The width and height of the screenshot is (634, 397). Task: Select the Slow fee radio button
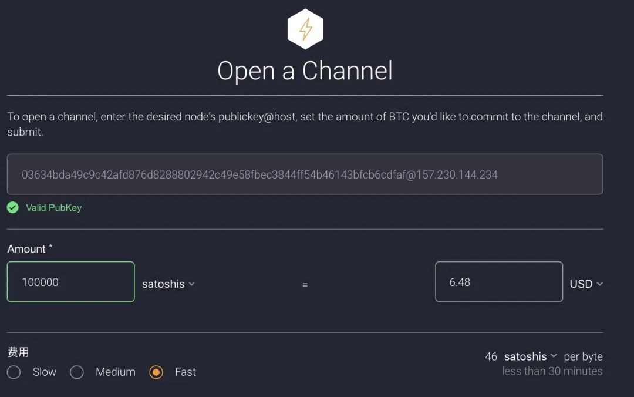pyautogui.click(x=14, y=372)
